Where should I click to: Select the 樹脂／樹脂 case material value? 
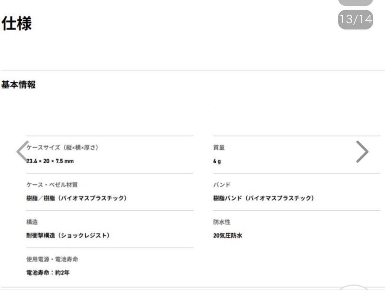77,198
